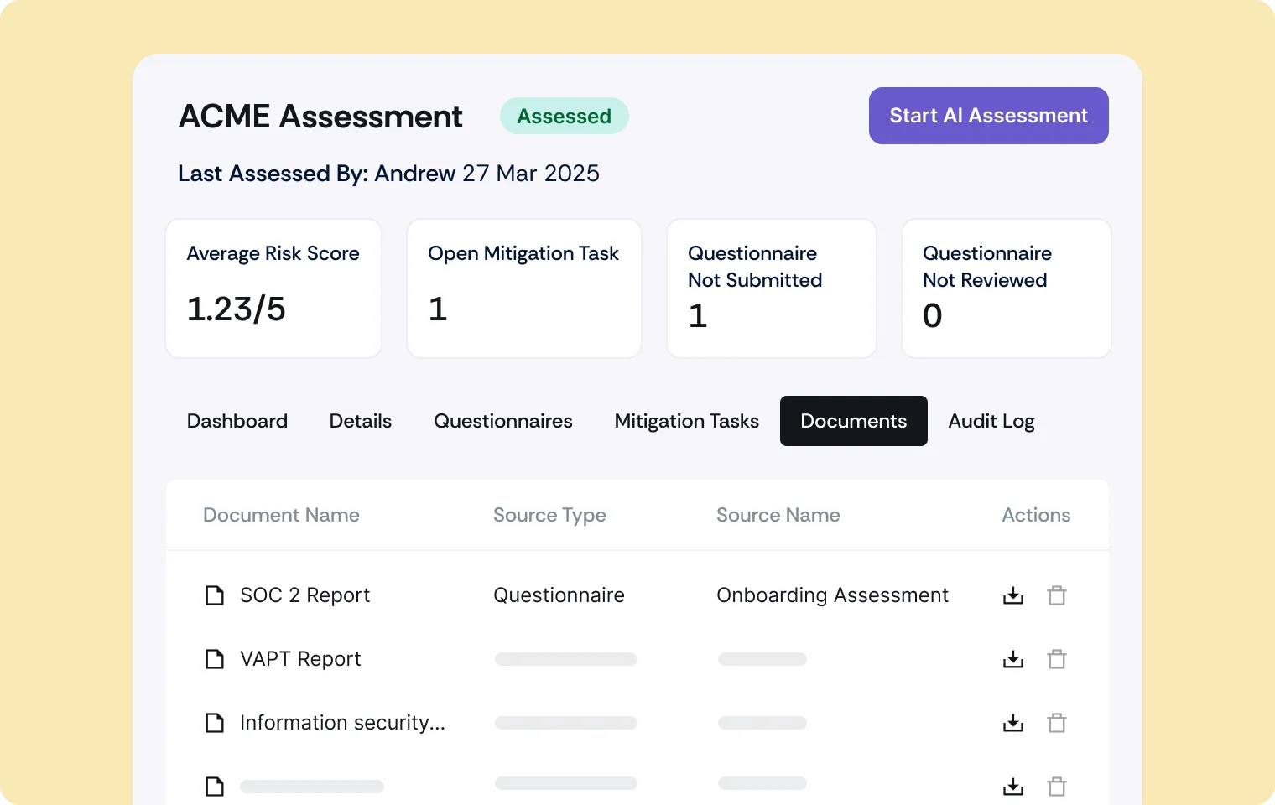Click the Onboarding Assessment source name
Image resolution: width=1275 pixels, height=805 pixels.
coord(832,595)
